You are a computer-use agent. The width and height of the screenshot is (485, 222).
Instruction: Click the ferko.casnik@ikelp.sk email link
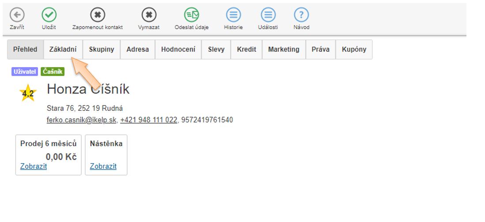coord(82,120)
